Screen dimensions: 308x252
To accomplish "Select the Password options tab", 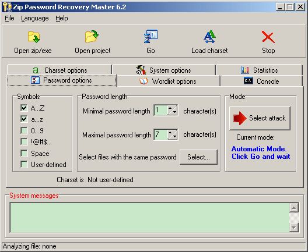I will coord(62,80).
